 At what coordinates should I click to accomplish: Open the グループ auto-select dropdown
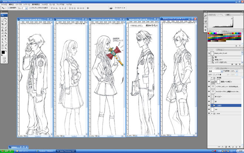[x=26, y=8]
